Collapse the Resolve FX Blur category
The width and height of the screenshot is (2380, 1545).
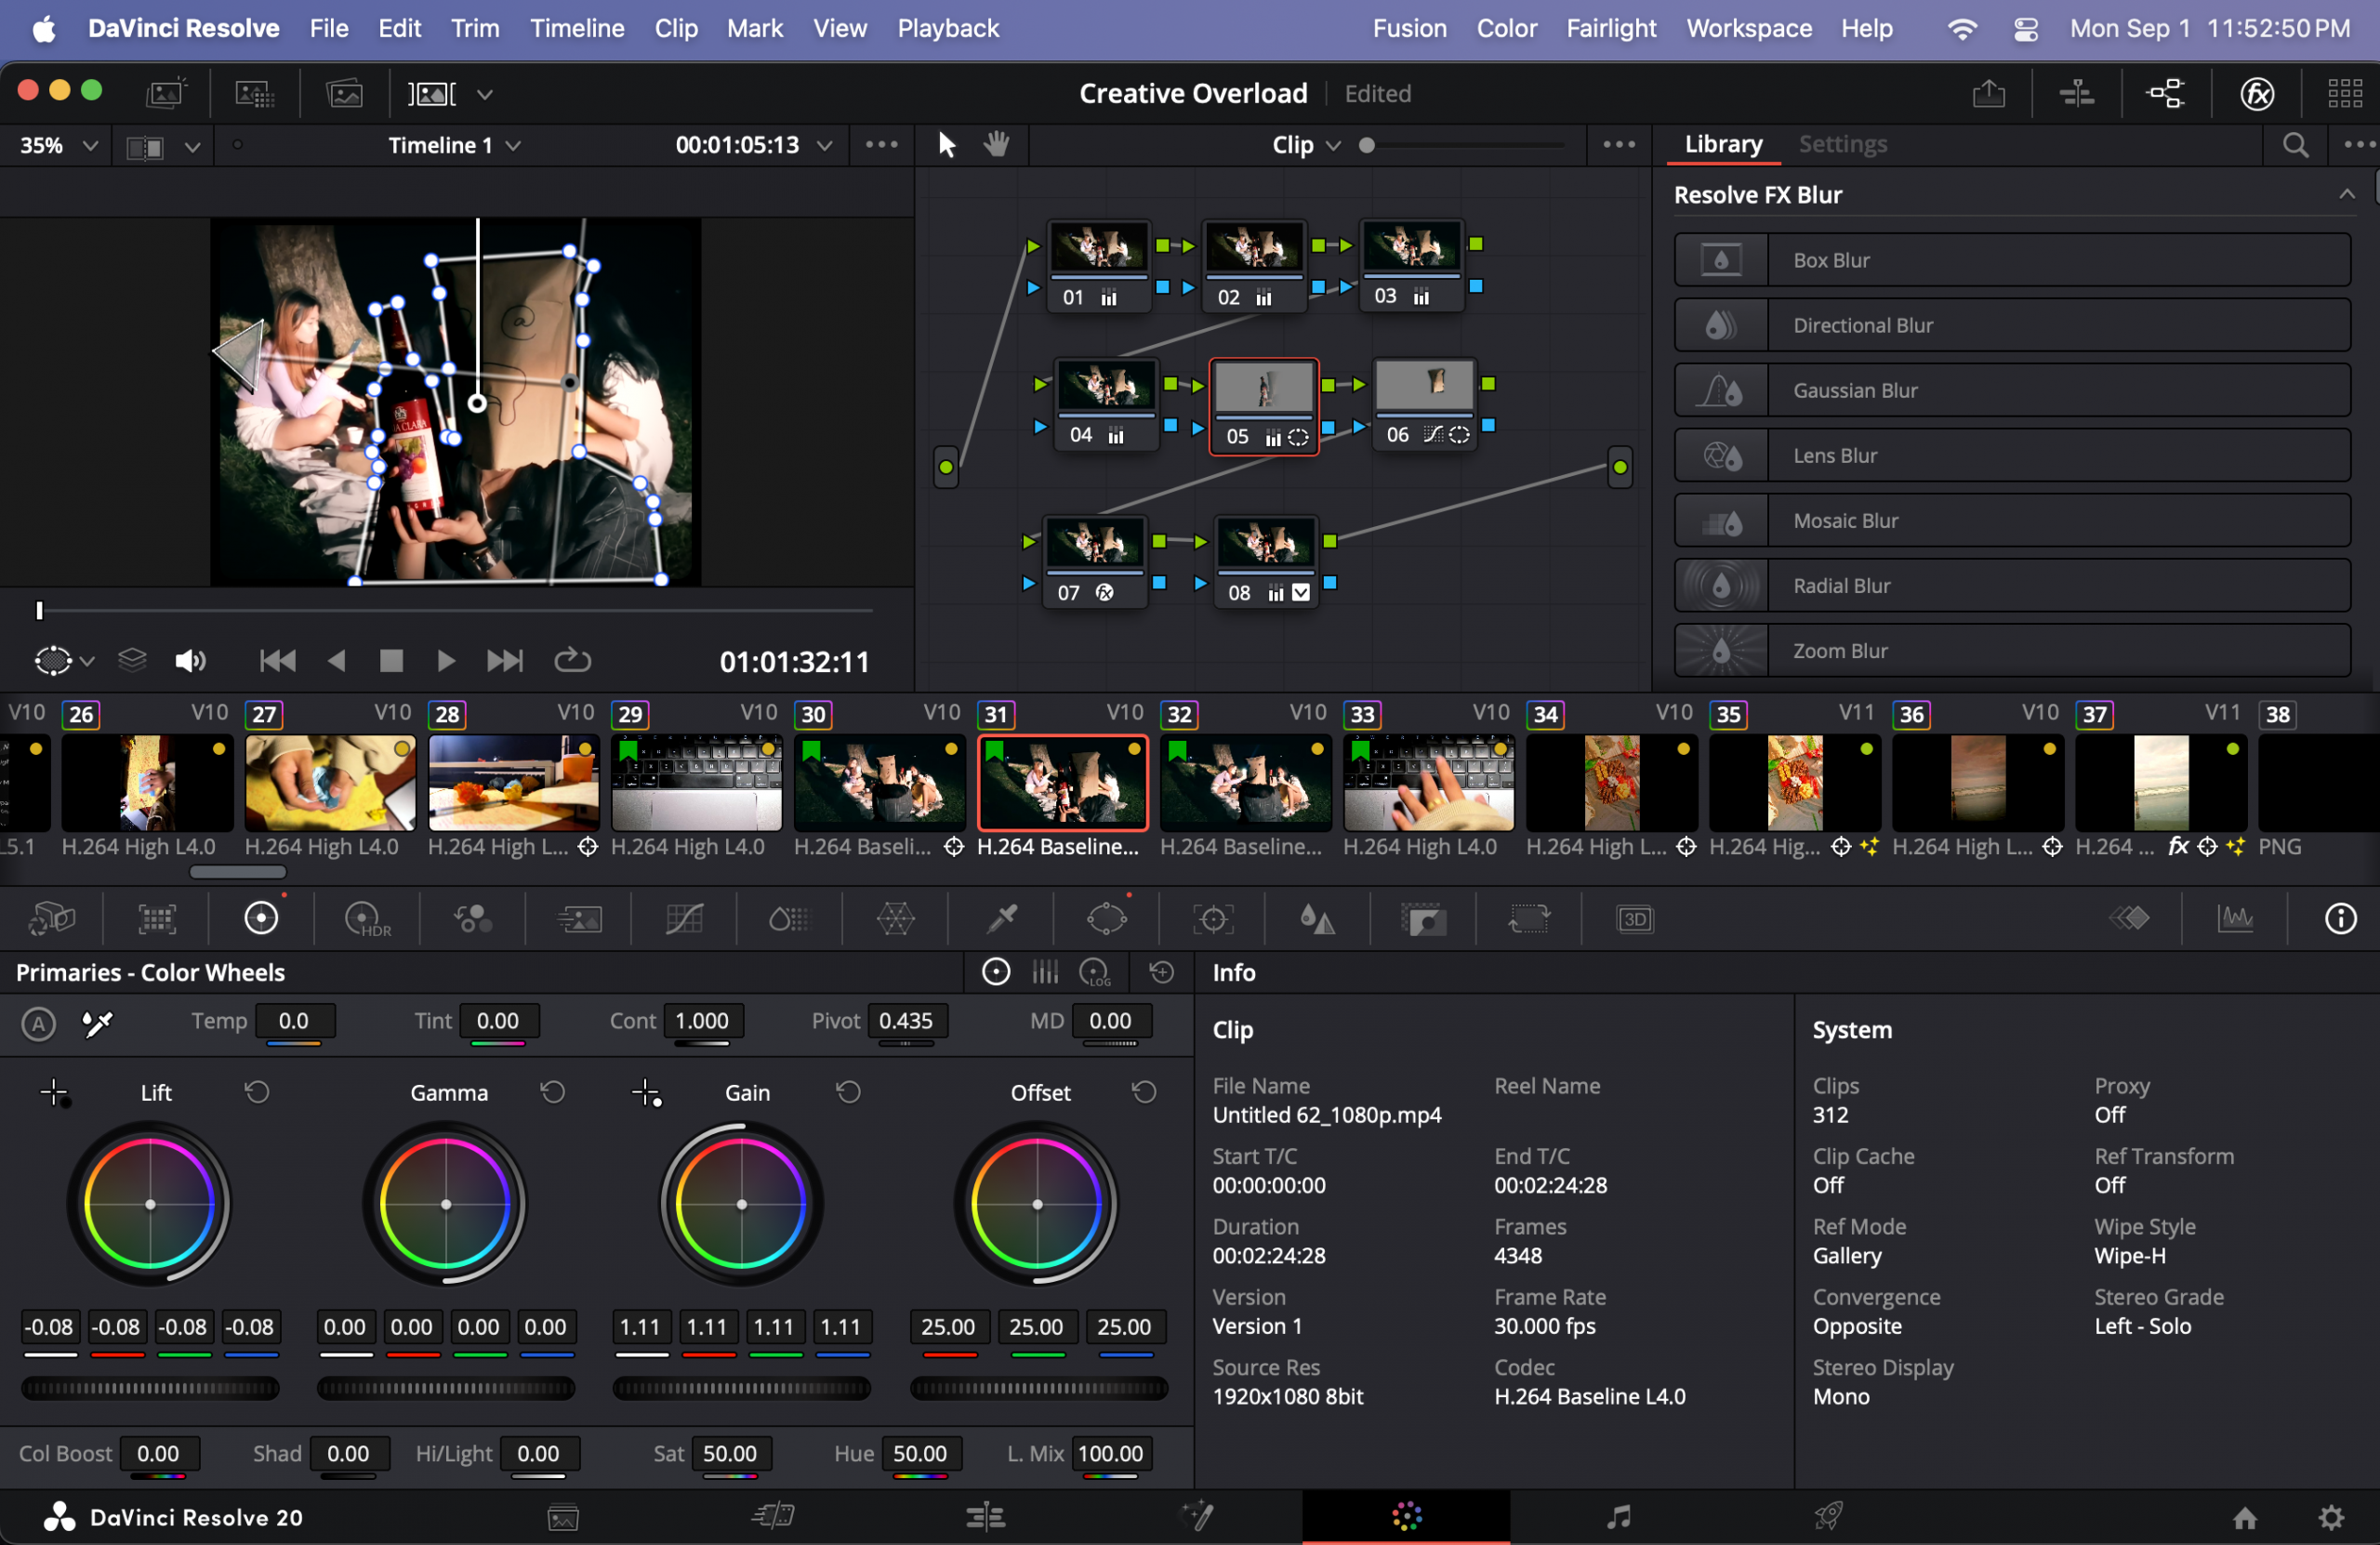(2346, 195)
